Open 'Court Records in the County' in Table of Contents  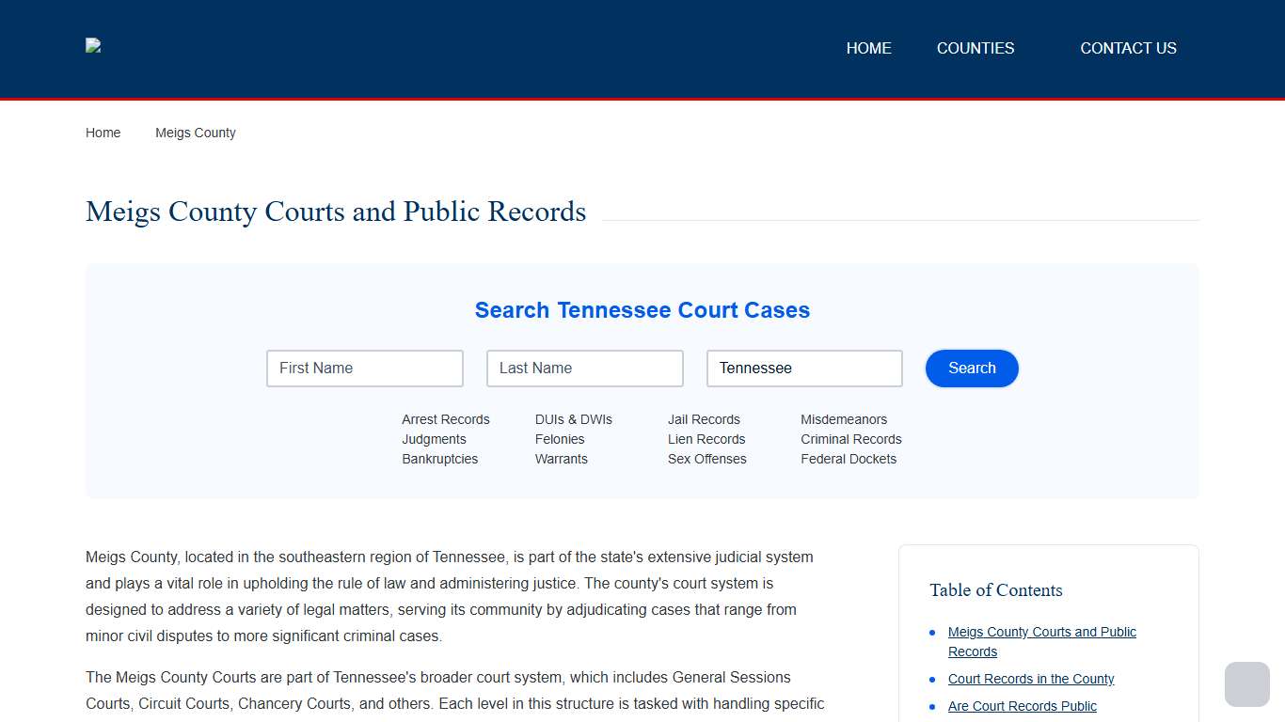[x=1031, y=679]
